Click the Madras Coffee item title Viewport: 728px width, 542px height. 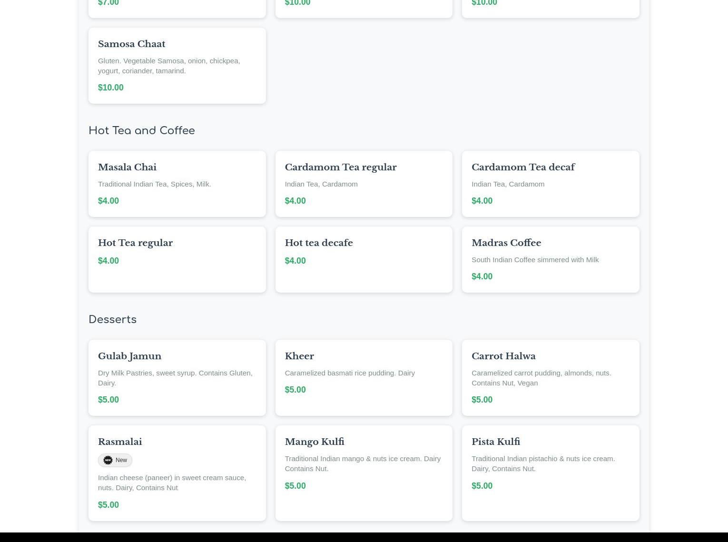(506, 243)
